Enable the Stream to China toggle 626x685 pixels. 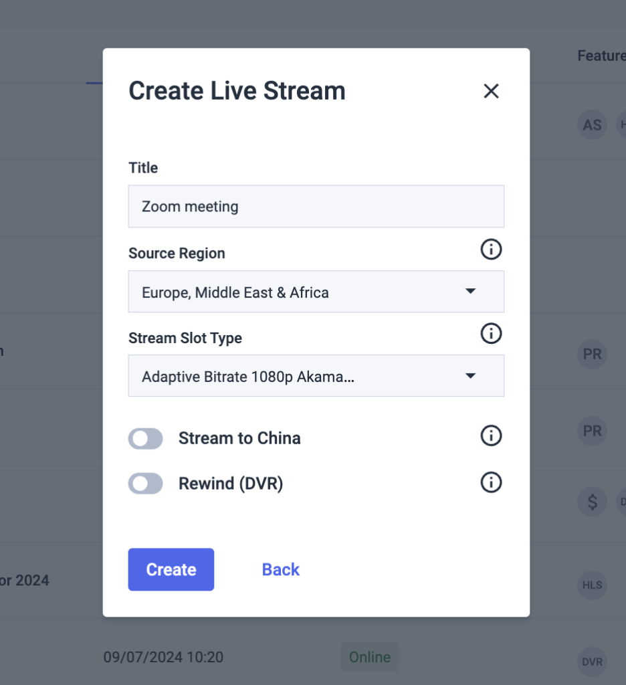[146, 438]
